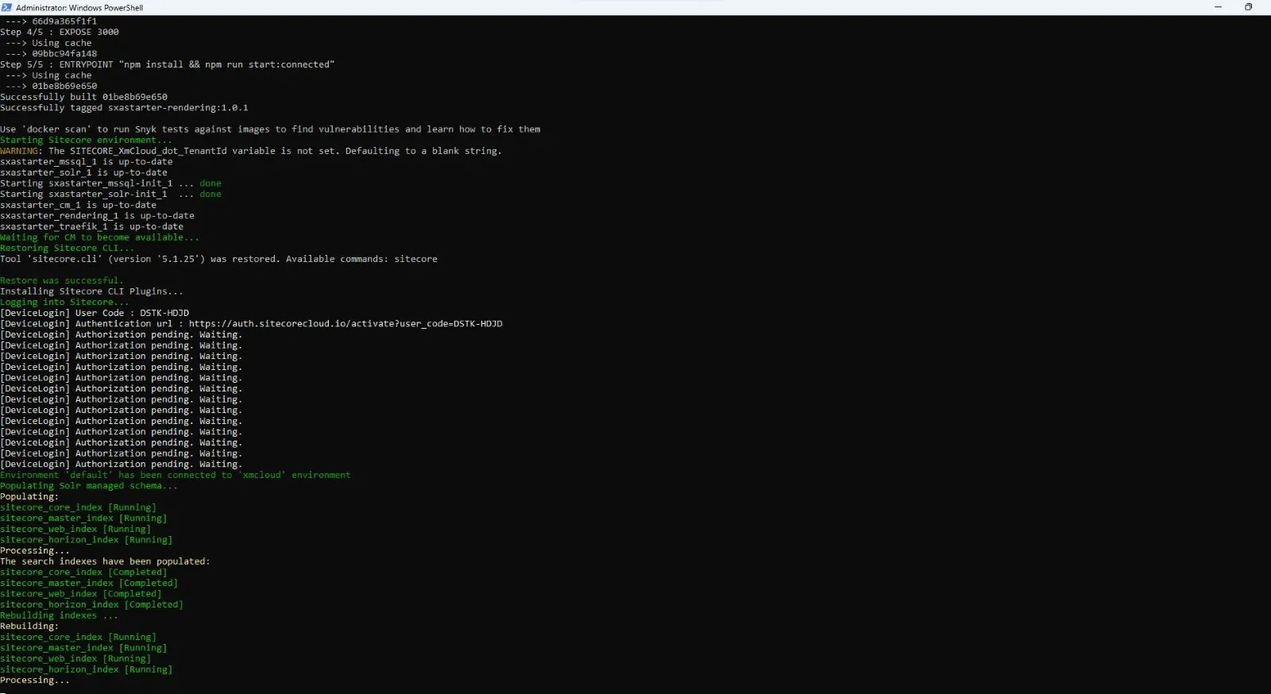Click 'Rebuilding indexes ...' line

click(59, 615)
